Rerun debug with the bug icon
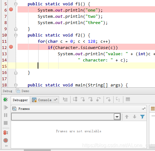Image resolution: width=155 pixels, height=151 pixels. coord(6,100)
